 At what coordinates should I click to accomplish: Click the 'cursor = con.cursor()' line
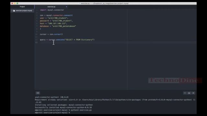pos(51,34)
